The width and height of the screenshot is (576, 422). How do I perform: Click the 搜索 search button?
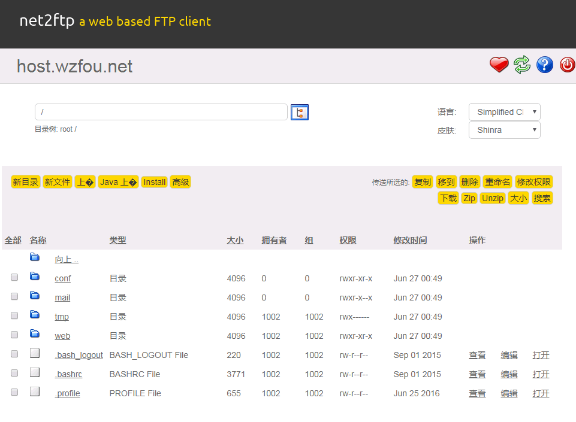click(x=542, y=198)
